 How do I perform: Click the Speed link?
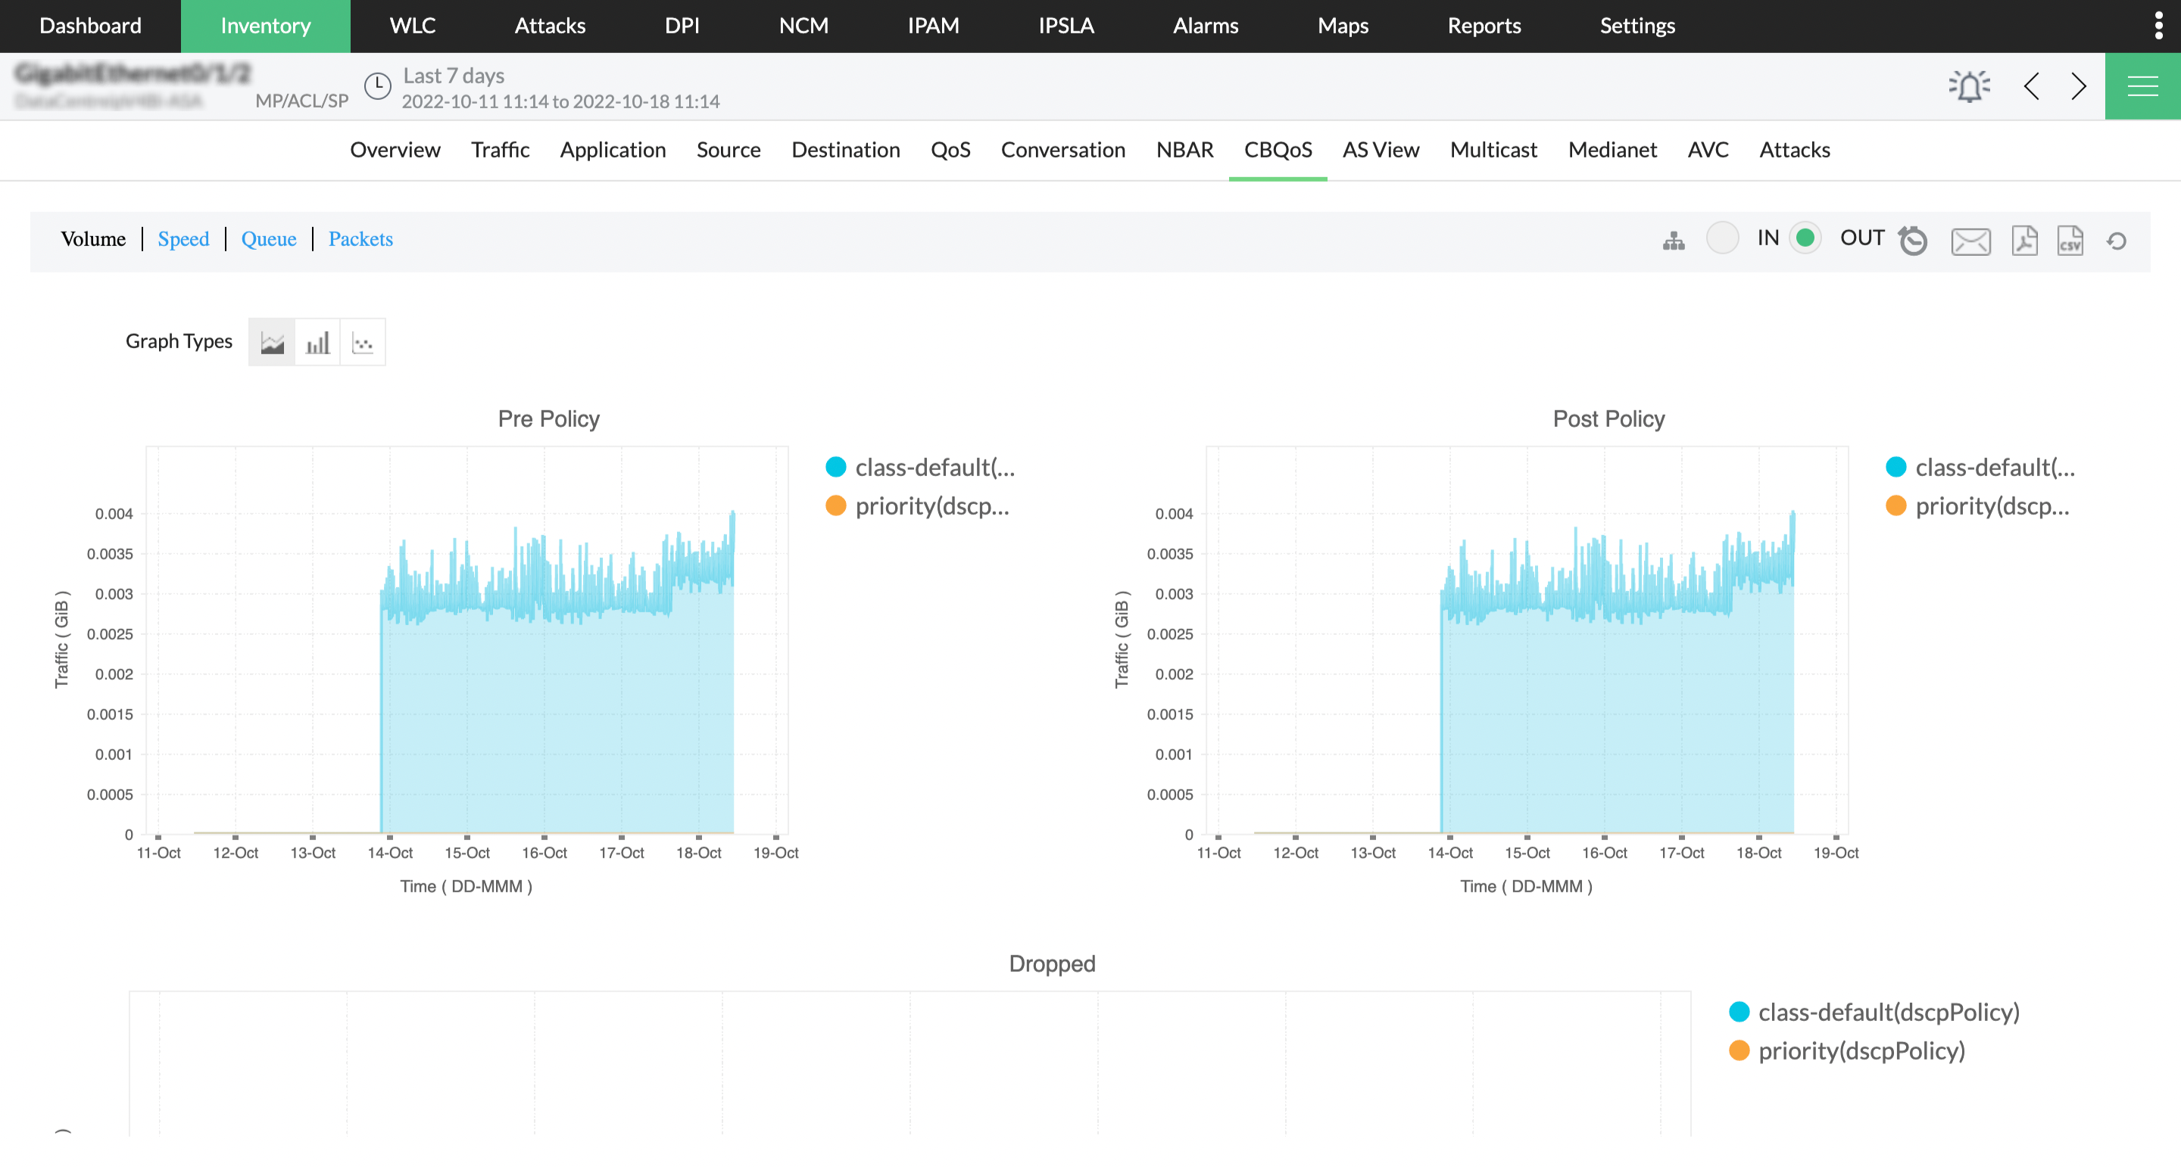183,238
